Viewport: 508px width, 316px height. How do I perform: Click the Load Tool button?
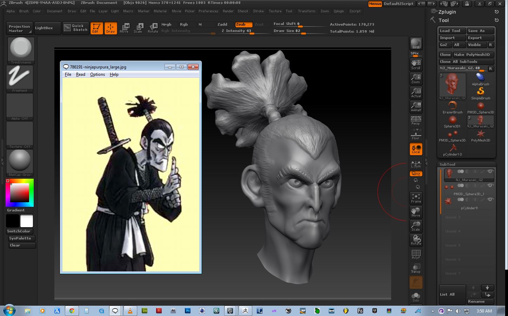pyautogui.click(x=453, y=31)
